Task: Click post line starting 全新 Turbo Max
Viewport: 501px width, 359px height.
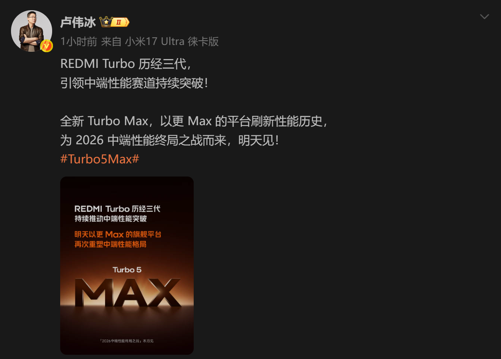Action: (194, 121)
